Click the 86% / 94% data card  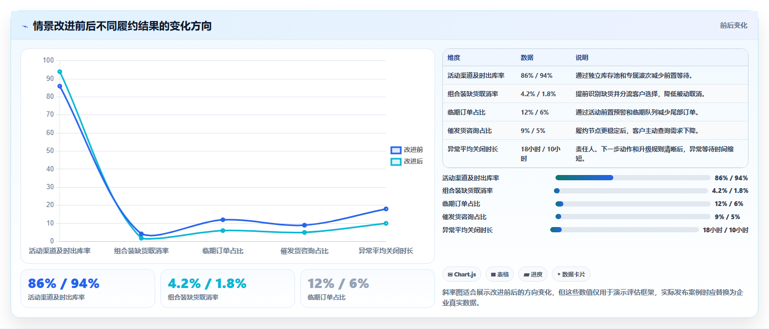[88, 289]
